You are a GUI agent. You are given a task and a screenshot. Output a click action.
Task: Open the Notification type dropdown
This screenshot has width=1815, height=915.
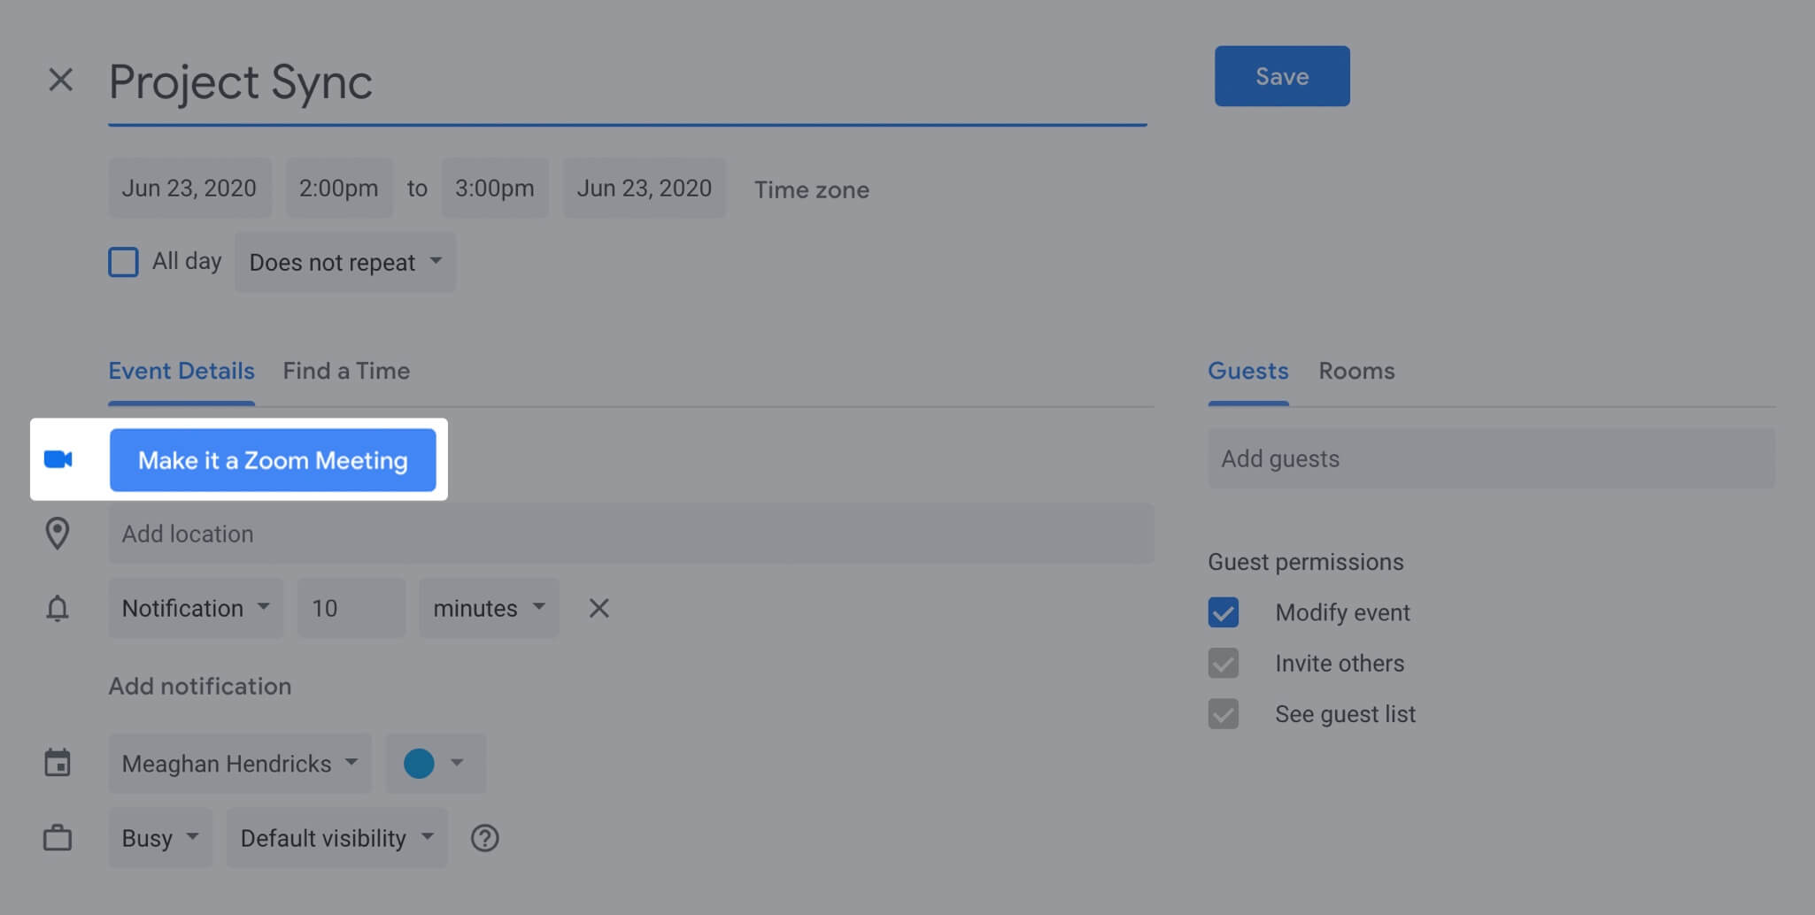[x=196, y=608]
